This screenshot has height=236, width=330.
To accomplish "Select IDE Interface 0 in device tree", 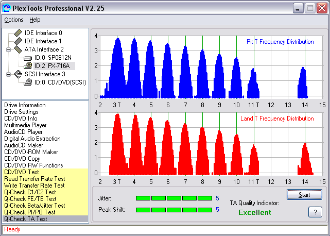I will click(43, 33).
